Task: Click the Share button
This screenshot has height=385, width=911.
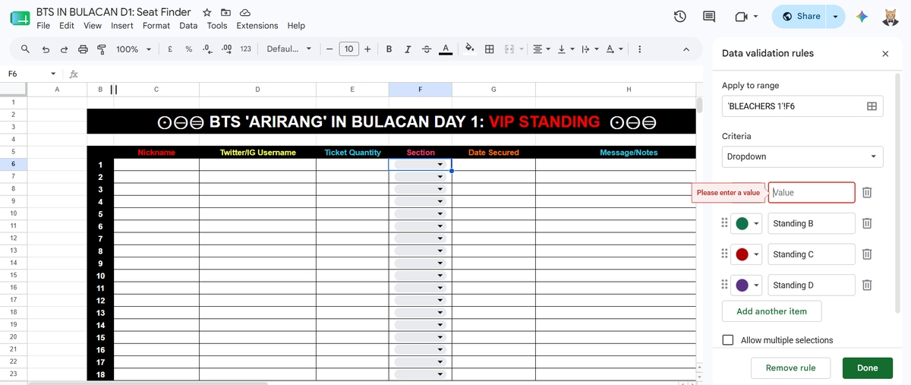Action: 801,17
